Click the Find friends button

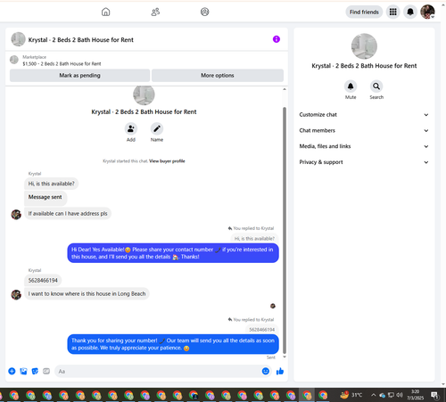[364, 12]
